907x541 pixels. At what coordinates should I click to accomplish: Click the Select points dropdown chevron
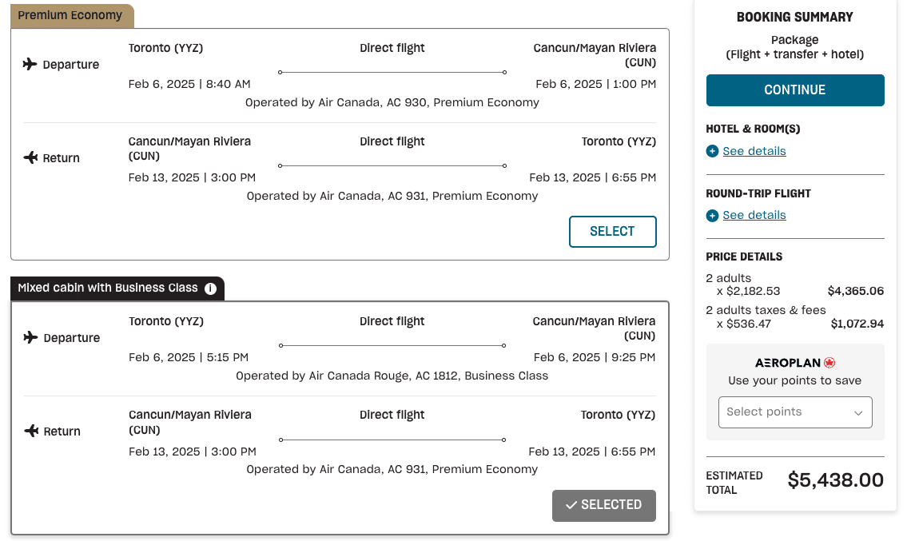[x=858, y=413]
